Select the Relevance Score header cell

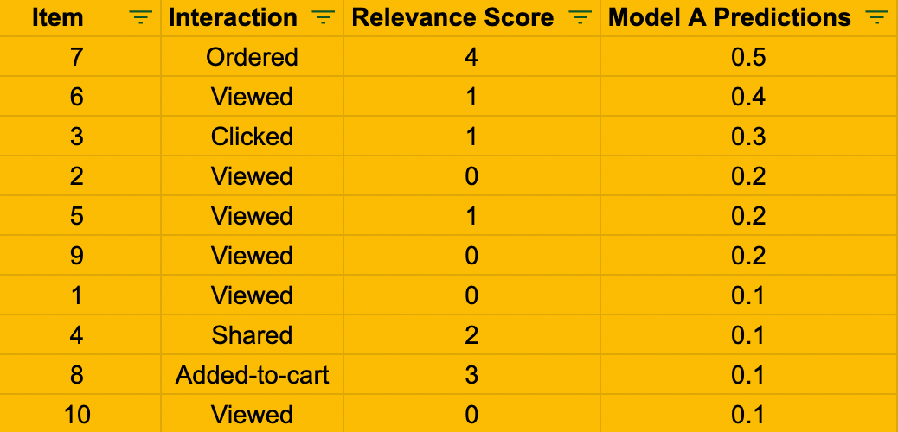click(x=453, y=18)
